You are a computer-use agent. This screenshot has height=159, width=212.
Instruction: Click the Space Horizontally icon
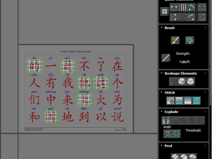pyautogui.click(x=202, y=8)
